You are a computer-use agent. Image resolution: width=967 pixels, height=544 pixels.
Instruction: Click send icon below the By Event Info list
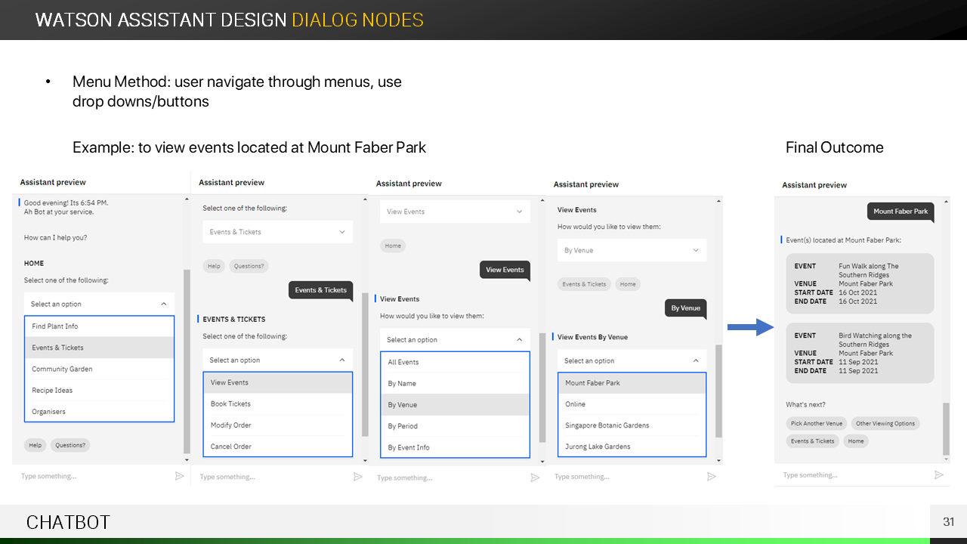pos(535,478)
